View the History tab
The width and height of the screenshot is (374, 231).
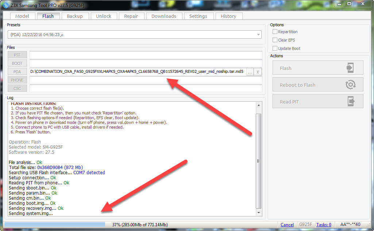point(228,16)
